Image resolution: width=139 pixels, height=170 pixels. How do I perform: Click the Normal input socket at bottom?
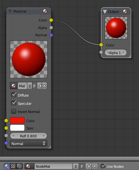(6, 143)
